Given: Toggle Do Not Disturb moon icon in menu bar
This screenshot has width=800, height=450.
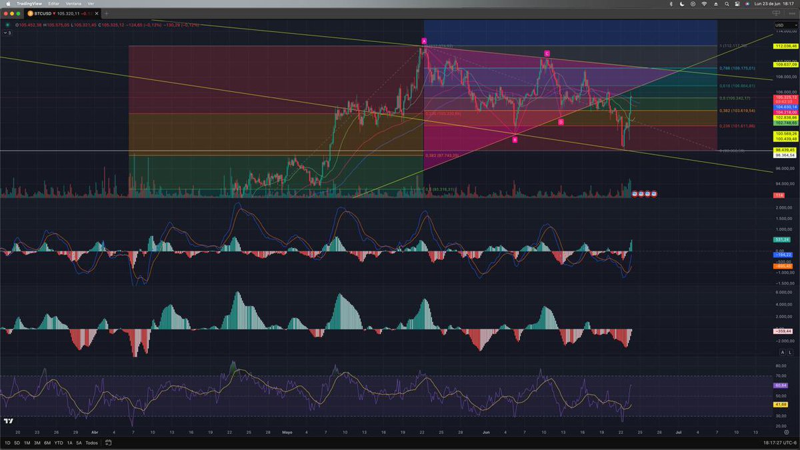Looking at the screenshot, I should click(682, 3).
